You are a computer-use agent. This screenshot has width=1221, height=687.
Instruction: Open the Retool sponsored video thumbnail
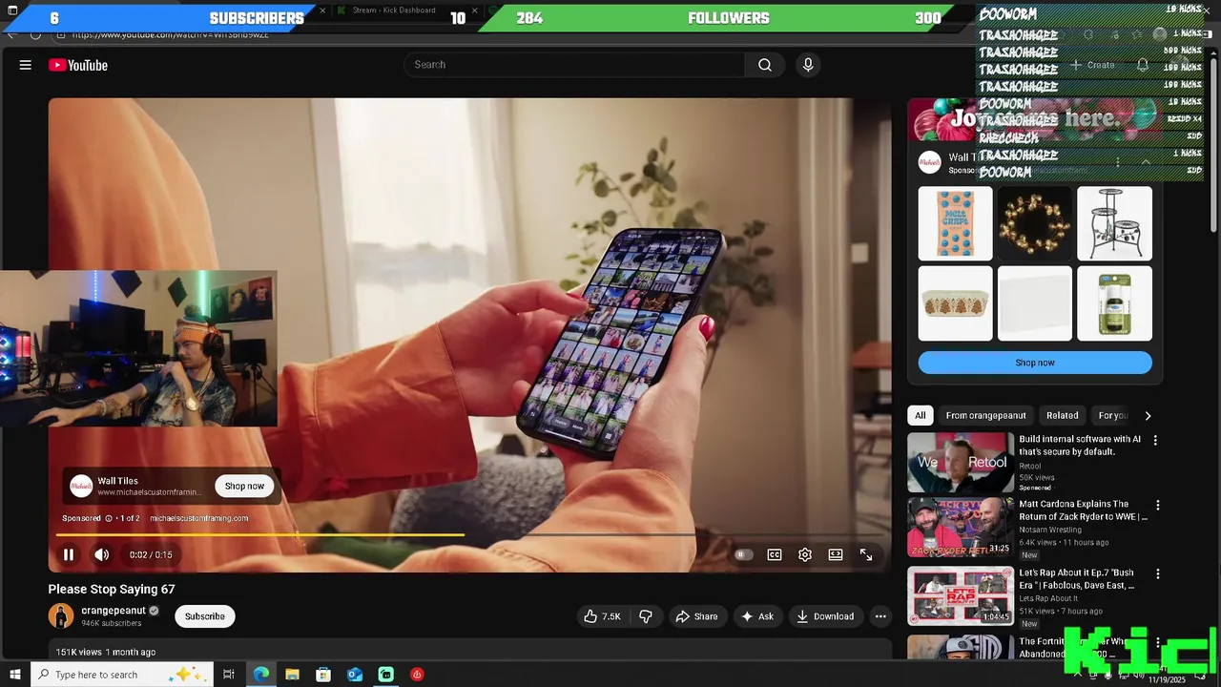click(961, 463)
